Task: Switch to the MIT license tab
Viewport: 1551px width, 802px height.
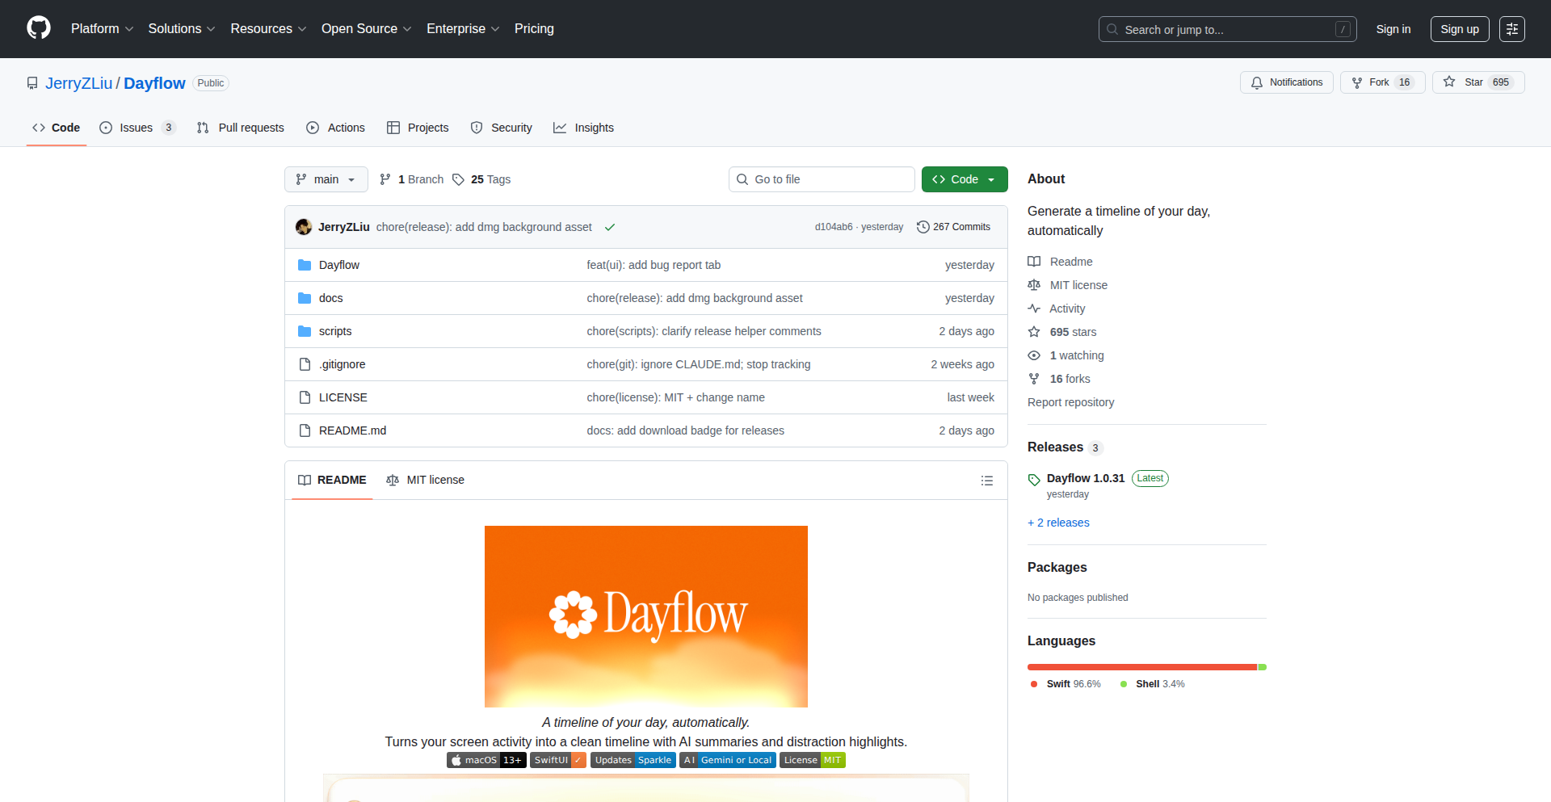Action: (426, 480)
